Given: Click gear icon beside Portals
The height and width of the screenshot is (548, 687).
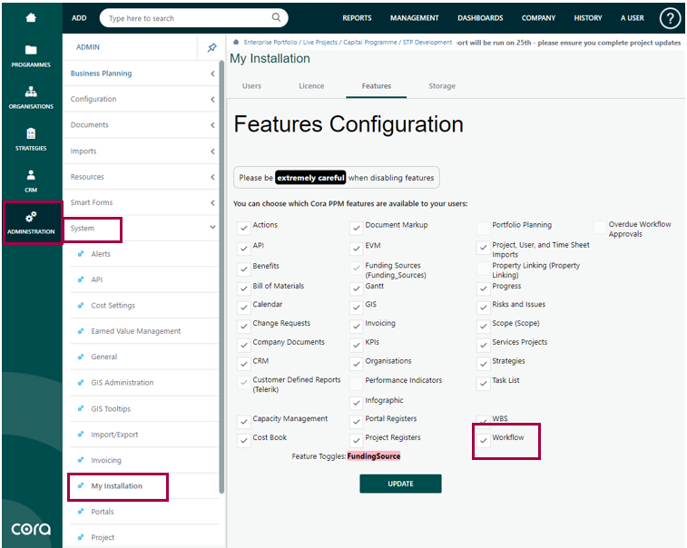Looking at the screenshot, I should pos(81,512).
